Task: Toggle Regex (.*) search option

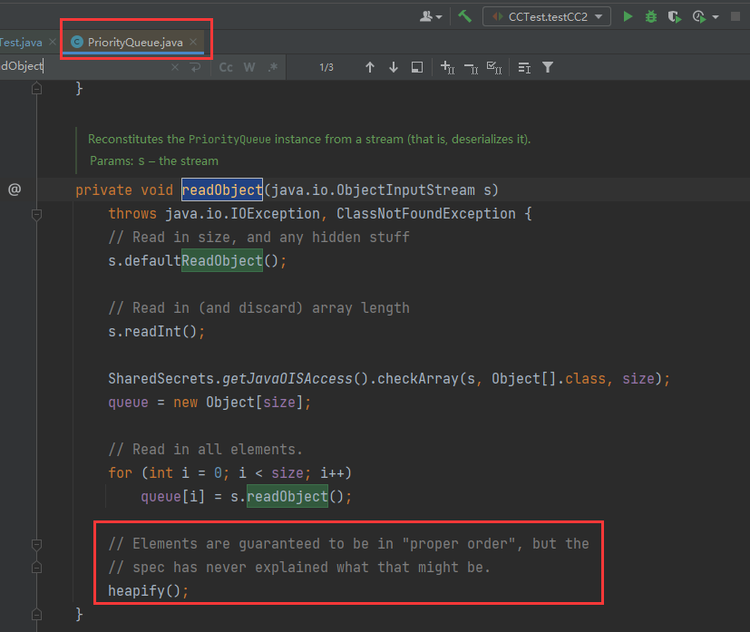Action: click(x=273, y=67)
